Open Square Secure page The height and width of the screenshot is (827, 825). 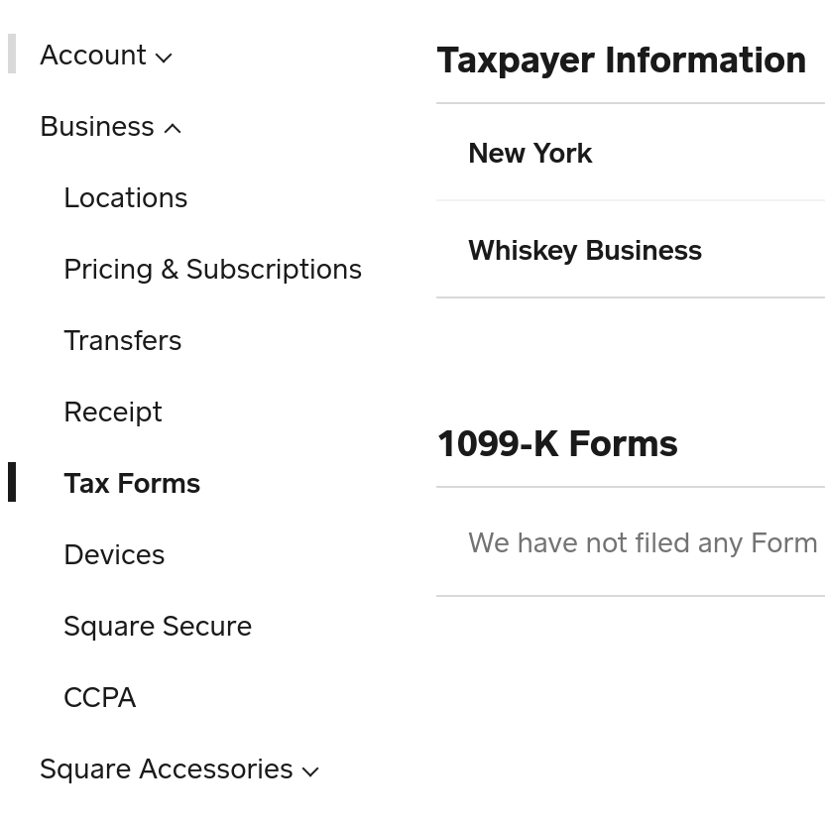click(x=158, y=627)
